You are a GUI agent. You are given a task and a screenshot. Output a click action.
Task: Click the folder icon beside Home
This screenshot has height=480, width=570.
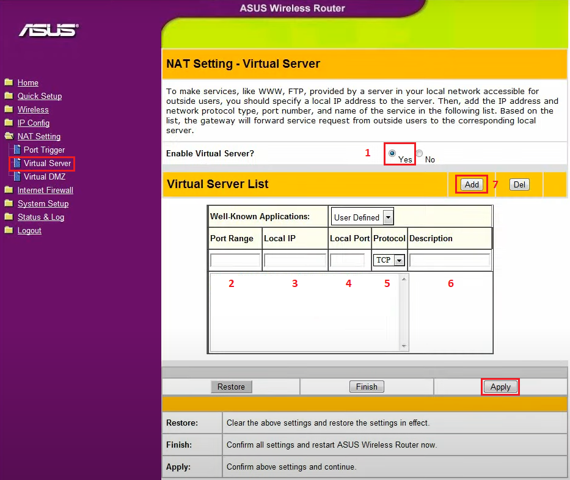[x=9, y=82]
